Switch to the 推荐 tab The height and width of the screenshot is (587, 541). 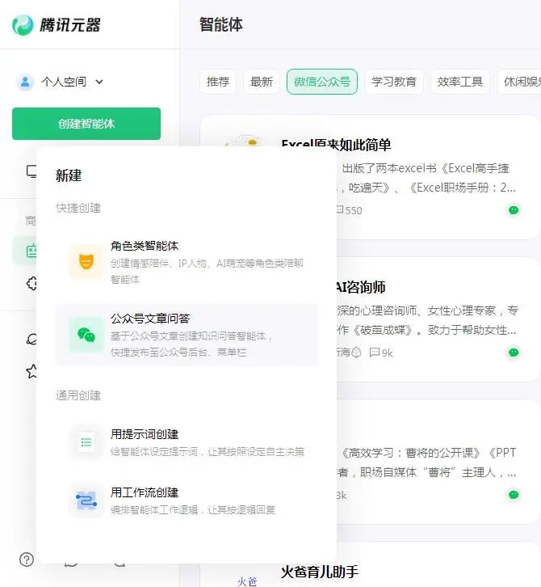(218, 82)
